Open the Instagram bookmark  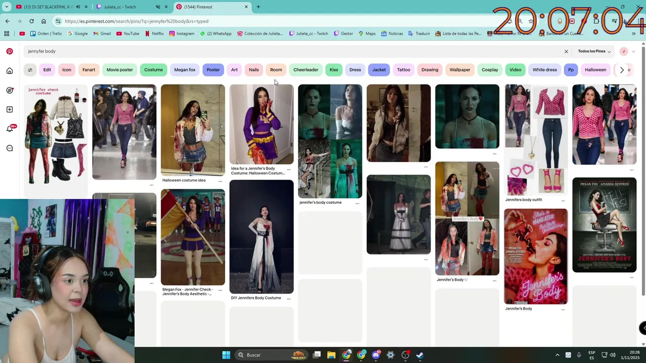pos(182,34)
